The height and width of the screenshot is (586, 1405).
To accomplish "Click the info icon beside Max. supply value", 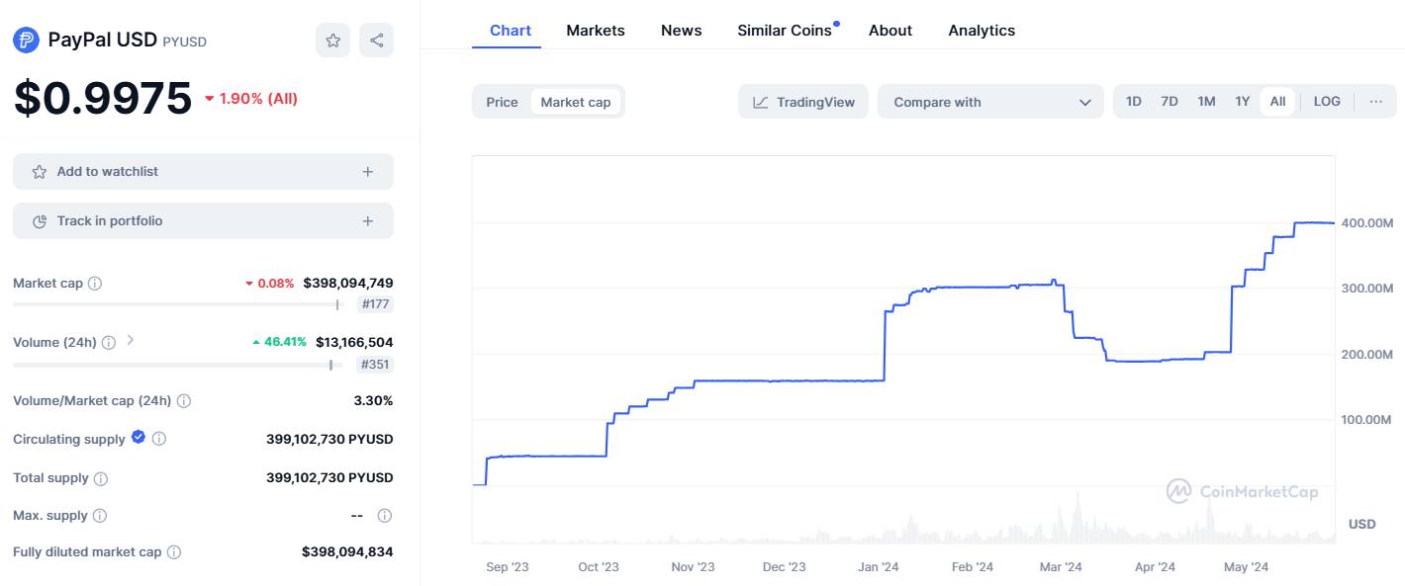I will (385, 515).
